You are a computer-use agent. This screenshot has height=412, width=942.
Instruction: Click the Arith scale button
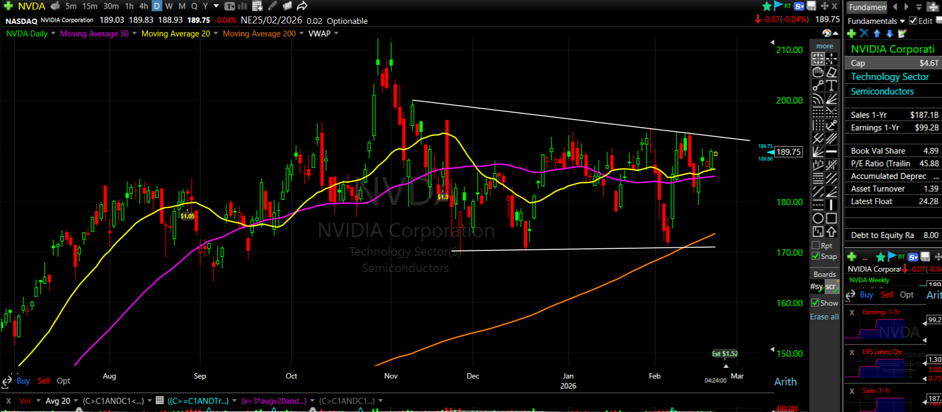tap(786, 382)
